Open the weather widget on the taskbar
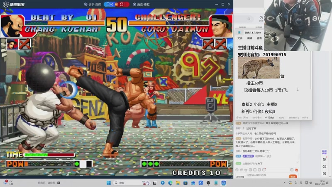The image size is (332, 187). click(x=8, y=183)
